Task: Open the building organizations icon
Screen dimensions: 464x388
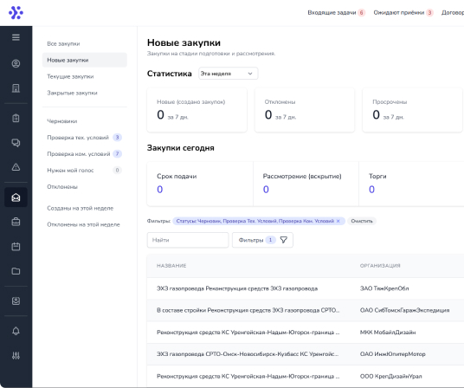Action: point(16,87)
